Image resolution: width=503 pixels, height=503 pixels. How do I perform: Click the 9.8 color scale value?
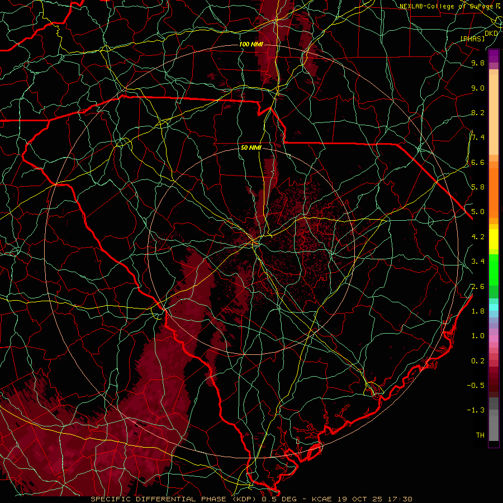[478, 63]
